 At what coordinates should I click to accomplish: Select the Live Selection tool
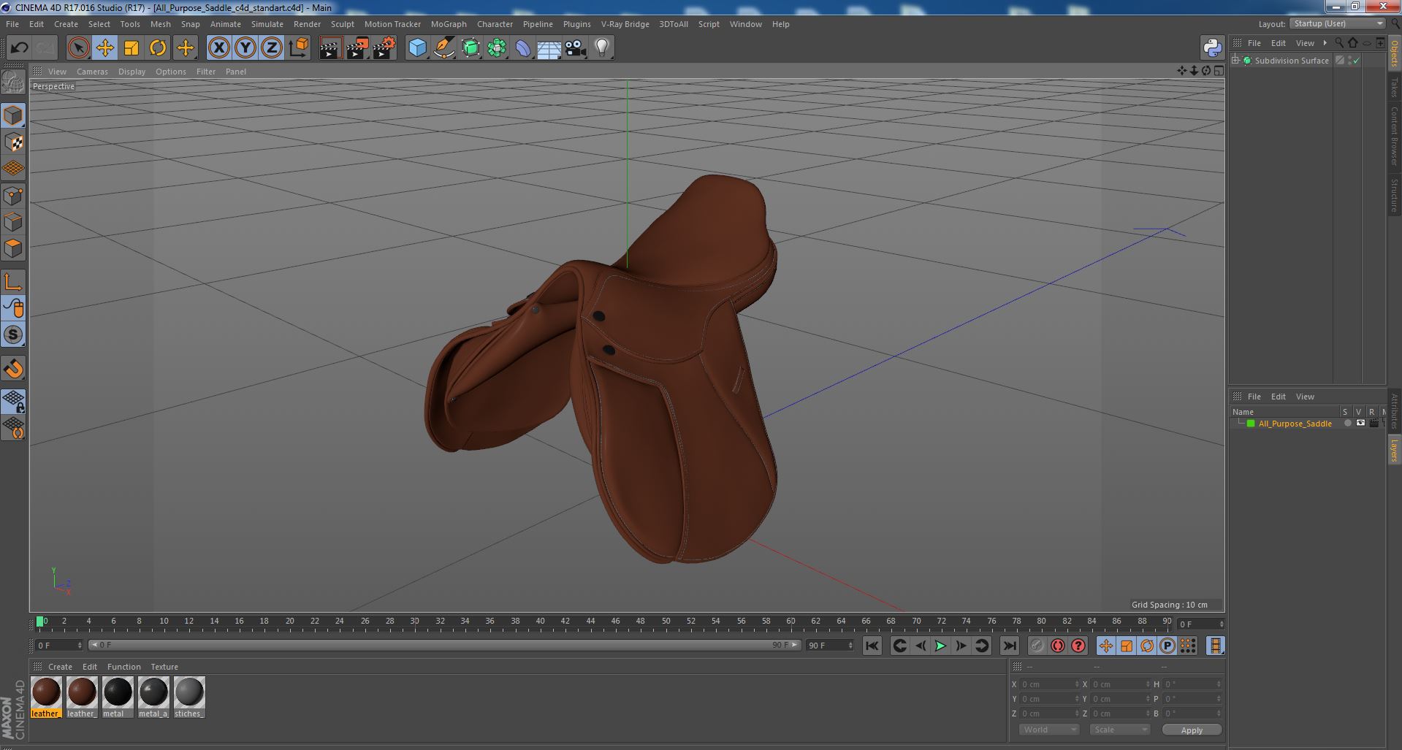78,48
